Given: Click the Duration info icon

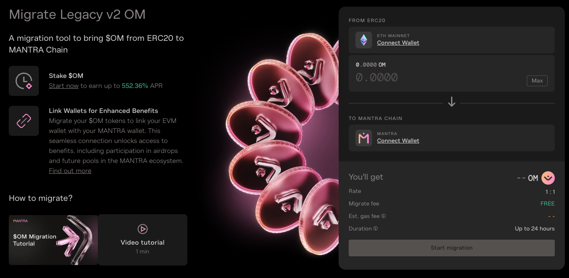Looking at the screenshot, I should tap(375, 229).
